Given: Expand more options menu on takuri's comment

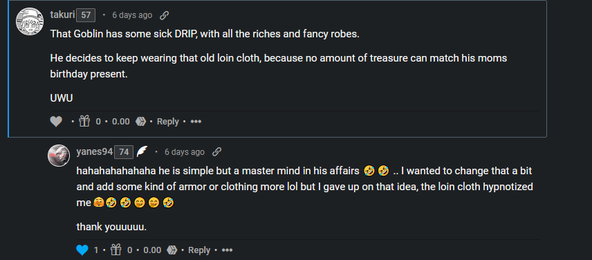Looking at the screenshot, I should [196, 122].
